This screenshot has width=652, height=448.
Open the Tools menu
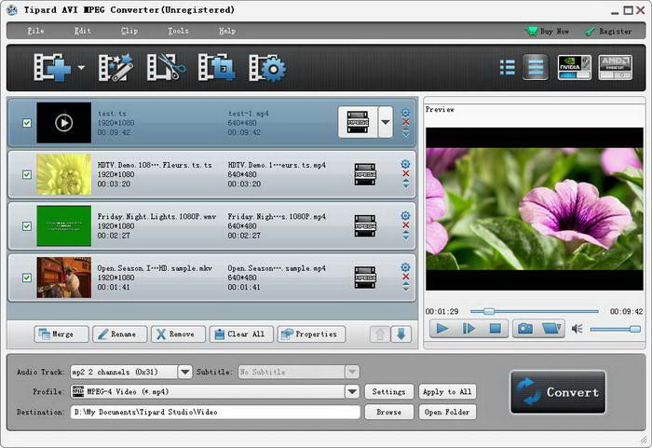[x=178, y=31]
